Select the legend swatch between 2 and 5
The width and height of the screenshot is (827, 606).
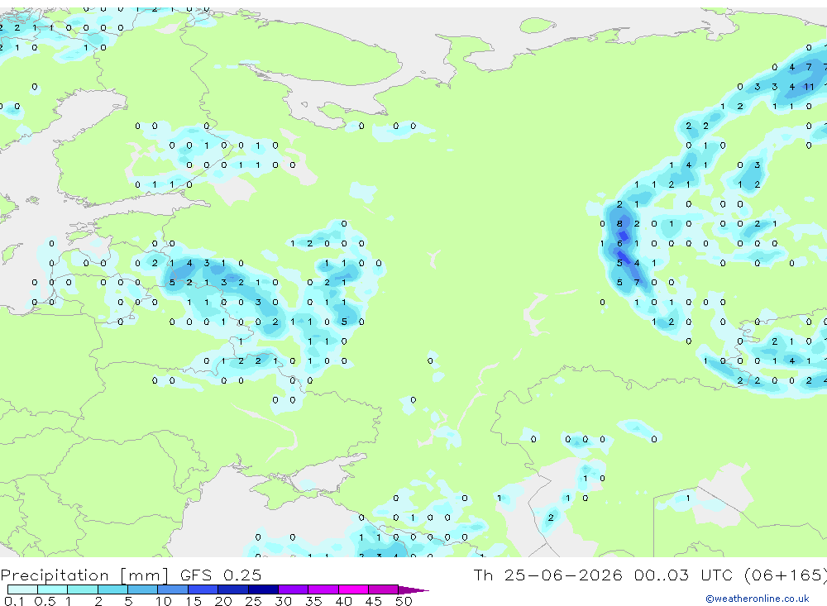112,589
